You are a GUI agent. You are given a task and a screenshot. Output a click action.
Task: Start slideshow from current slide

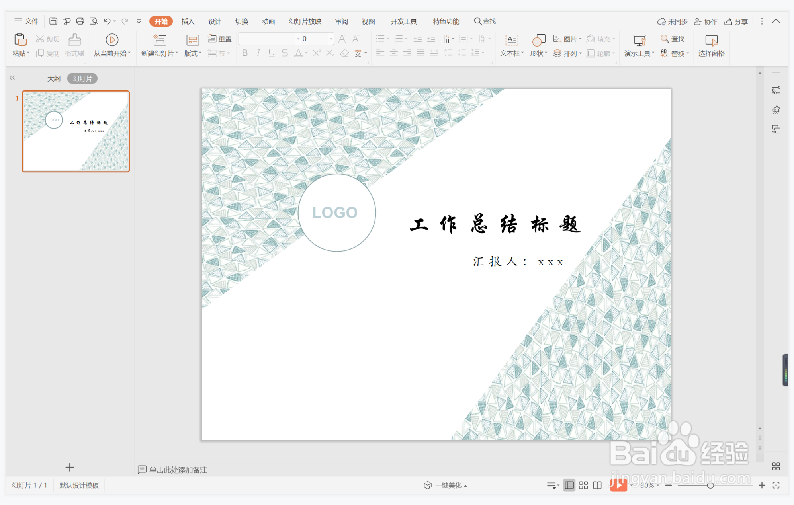pos(111,45)
